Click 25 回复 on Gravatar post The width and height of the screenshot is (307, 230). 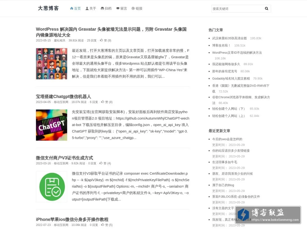point(92,40)
